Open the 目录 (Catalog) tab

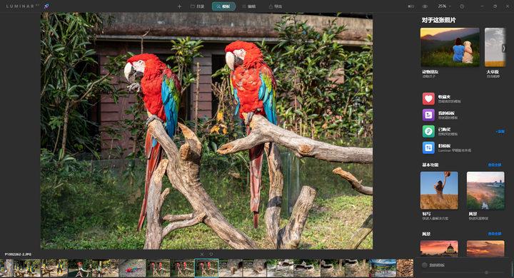pos(198,6)
